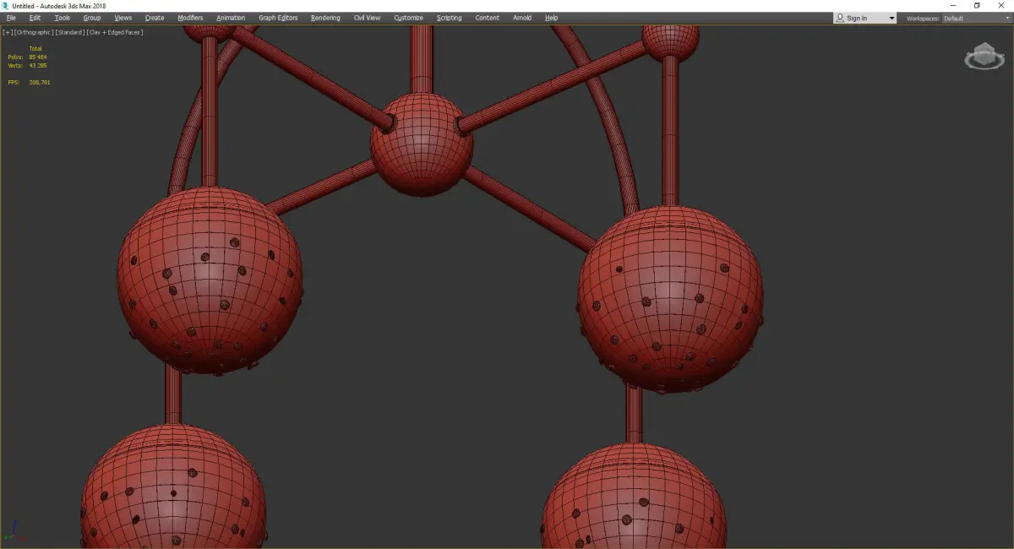Open the Modifiers menu
Viewport: 1014px width, 549px height.
pos(190,18)
